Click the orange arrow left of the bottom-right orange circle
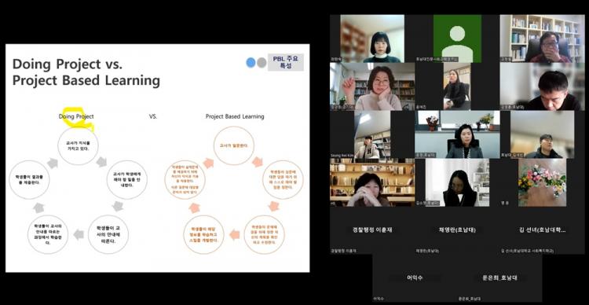The image size is (589, 305). pos(234,235)
